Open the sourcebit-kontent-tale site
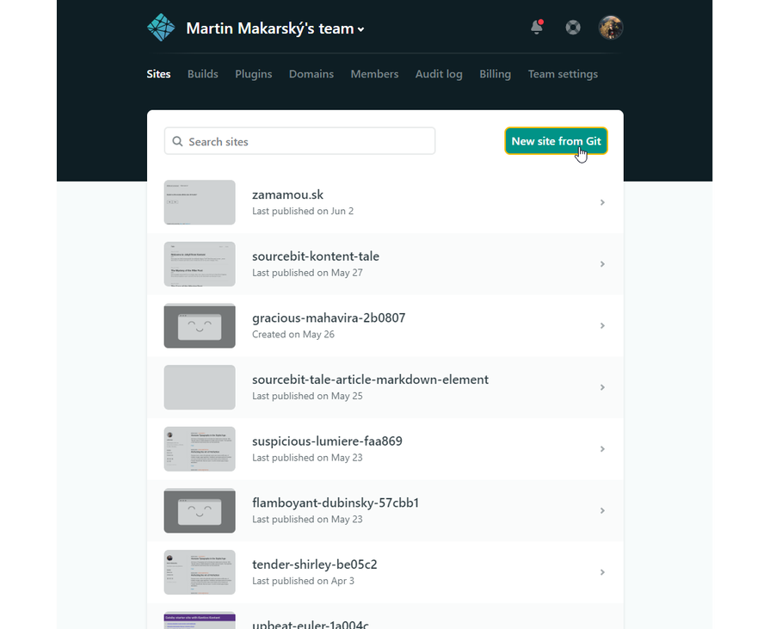This screenshot has height=629, width=770. click(x=316, y=256)
